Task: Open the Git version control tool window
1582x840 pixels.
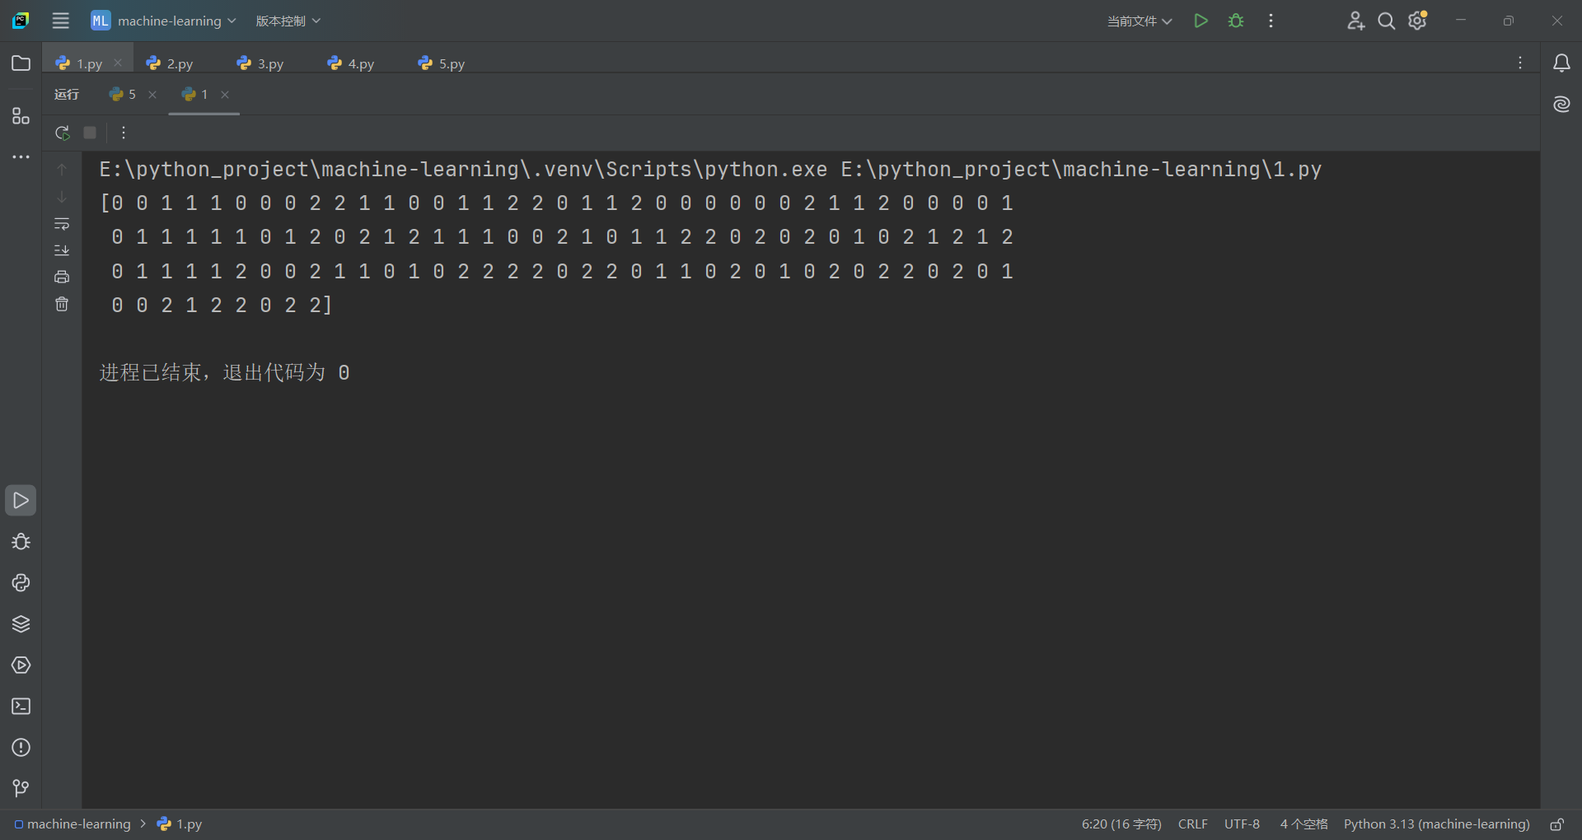Action: click(21, 789)
